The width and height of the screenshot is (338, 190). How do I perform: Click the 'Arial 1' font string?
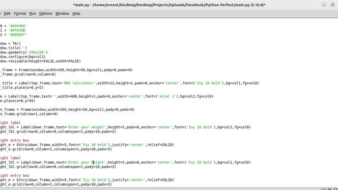click(167, 96)
